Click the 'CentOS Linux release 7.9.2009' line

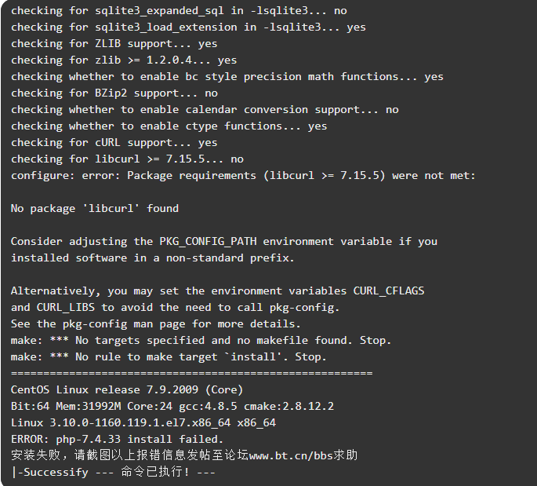pyautogui.click(x=127, y=389)
